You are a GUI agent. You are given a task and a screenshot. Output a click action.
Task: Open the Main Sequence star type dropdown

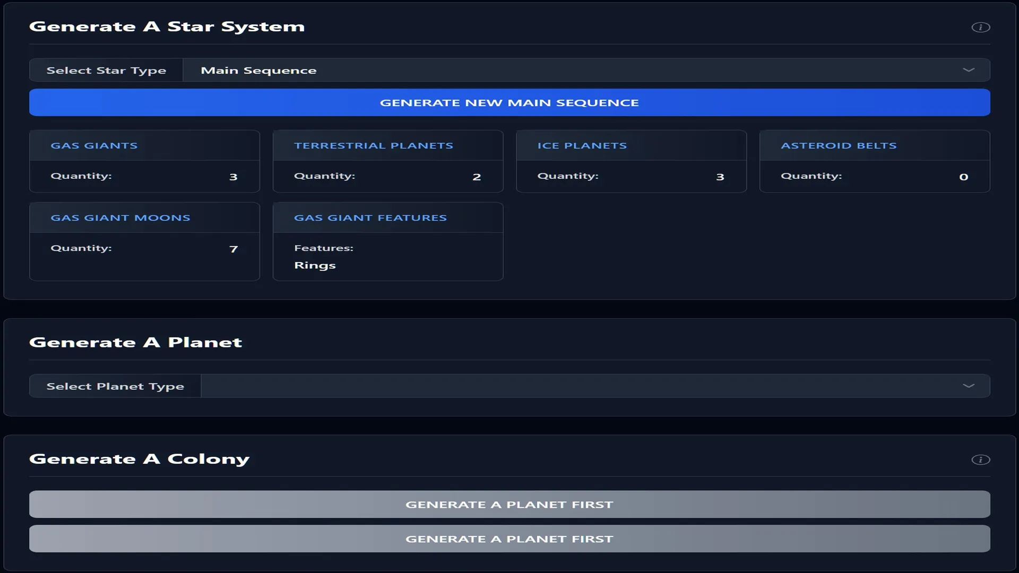(x=573, y=70)
